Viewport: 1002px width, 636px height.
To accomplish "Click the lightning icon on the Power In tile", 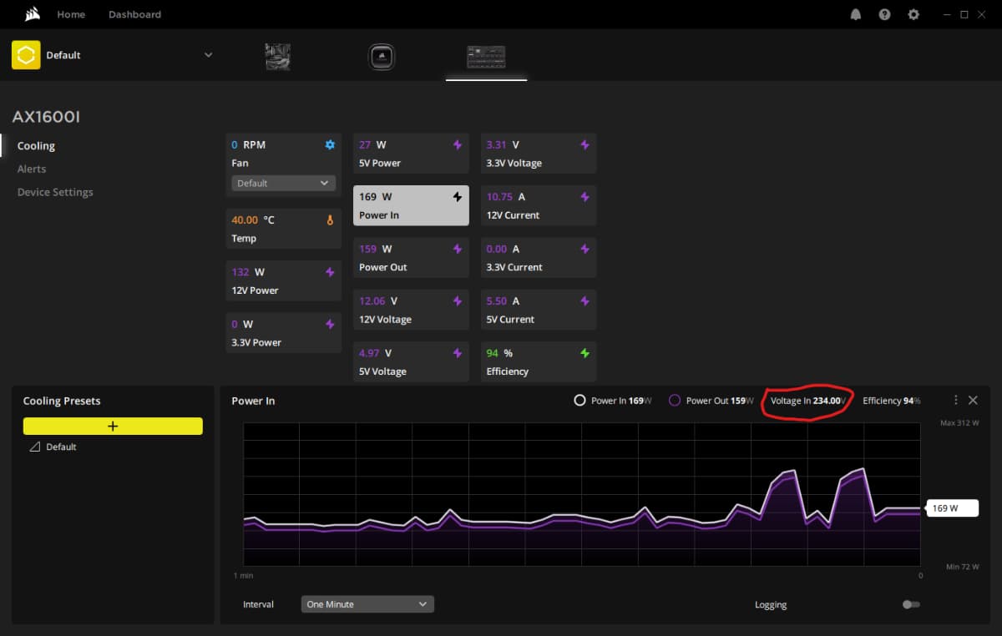I will point(458,197).
